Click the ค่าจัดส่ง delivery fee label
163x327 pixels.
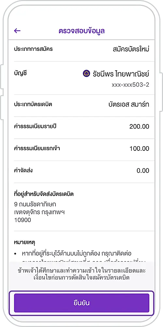click(x=23, y=171)
